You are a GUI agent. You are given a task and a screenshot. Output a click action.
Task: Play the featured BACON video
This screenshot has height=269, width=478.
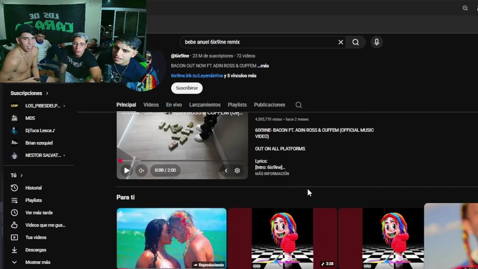[127, 170]
